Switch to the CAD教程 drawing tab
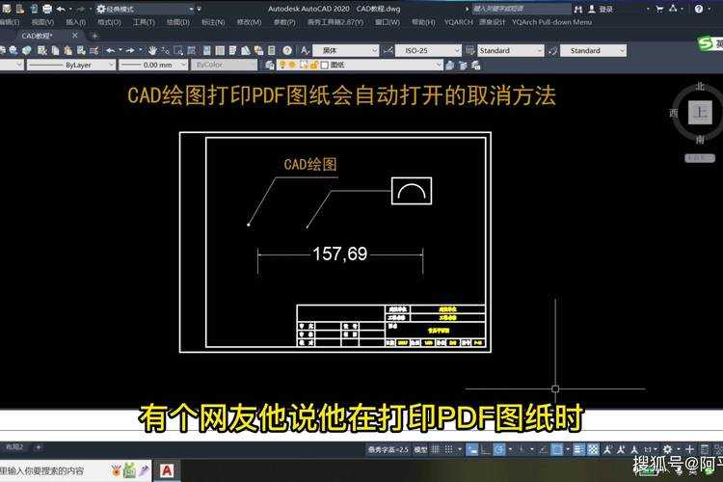Viewport: 723px width, 482px height. tap(38, 36)
